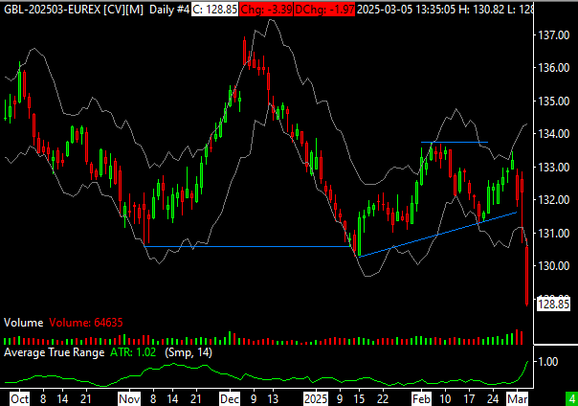Click the red Volume: 64635 value
The image size is (578, 406).
(x=86, y=323)
